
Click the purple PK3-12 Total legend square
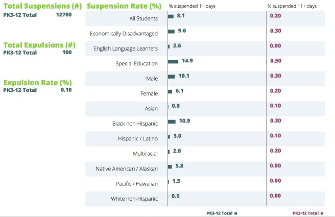322,212
